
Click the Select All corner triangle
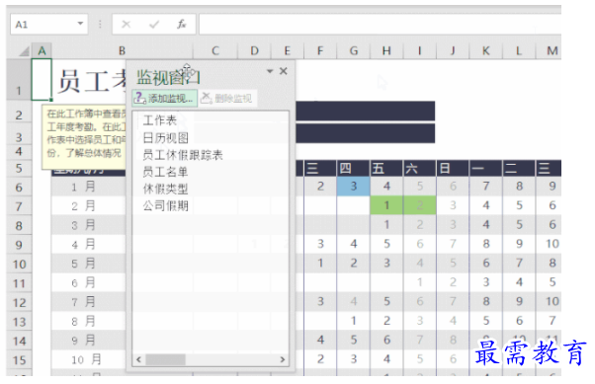tap(24, 50)
